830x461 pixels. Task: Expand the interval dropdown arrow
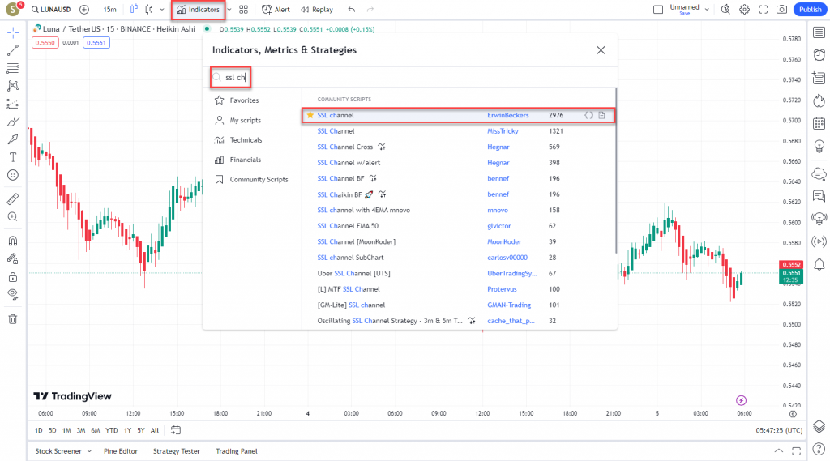162,10
